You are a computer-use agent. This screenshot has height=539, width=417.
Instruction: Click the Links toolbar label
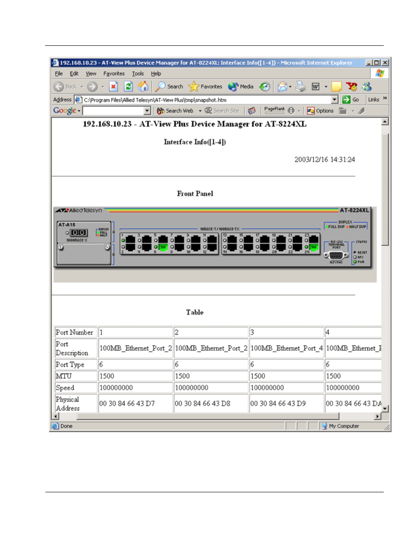pos(373,100)
